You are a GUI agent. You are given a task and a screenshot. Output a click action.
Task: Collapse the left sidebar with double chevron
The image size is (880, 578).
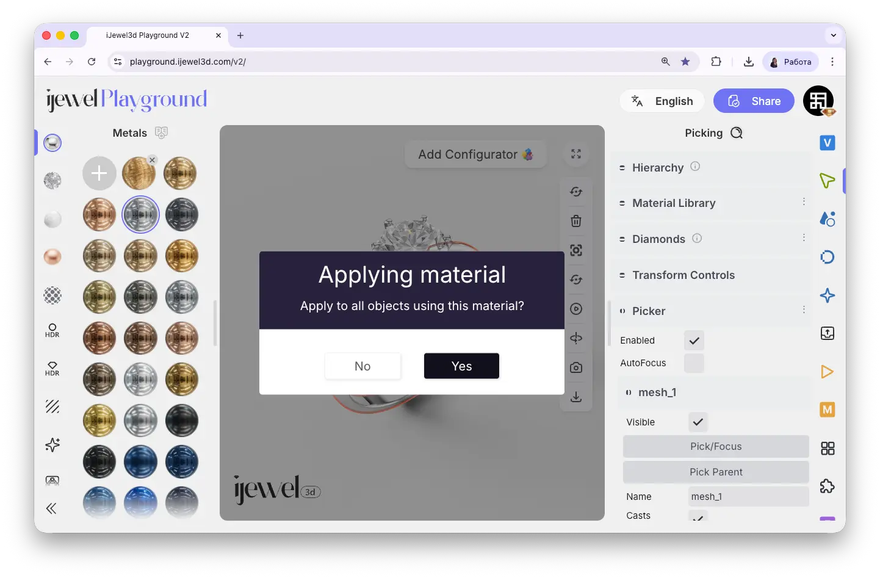click(51, 508)
